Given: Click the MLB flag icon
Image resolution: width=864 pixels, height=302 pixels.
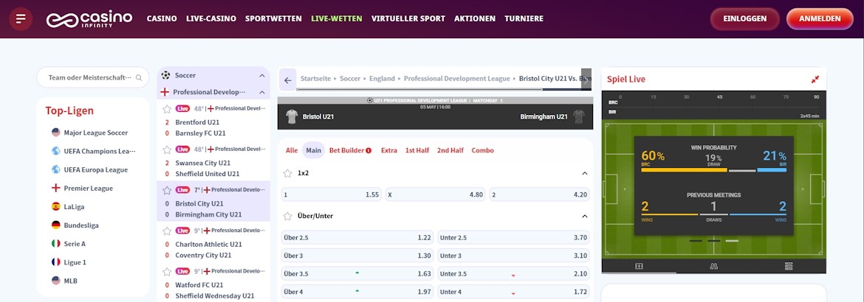Looking at the screenshot, I should [55, 281].
